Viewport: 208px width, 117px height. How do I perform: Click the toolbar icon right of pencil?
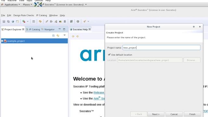51,21
